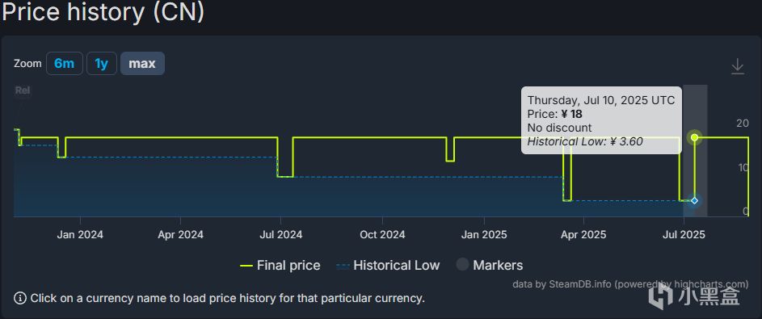Click the Price history (CN) heading
Viewport: 762px width, 319px height.
pyautogui.click(x=103, y=12)
